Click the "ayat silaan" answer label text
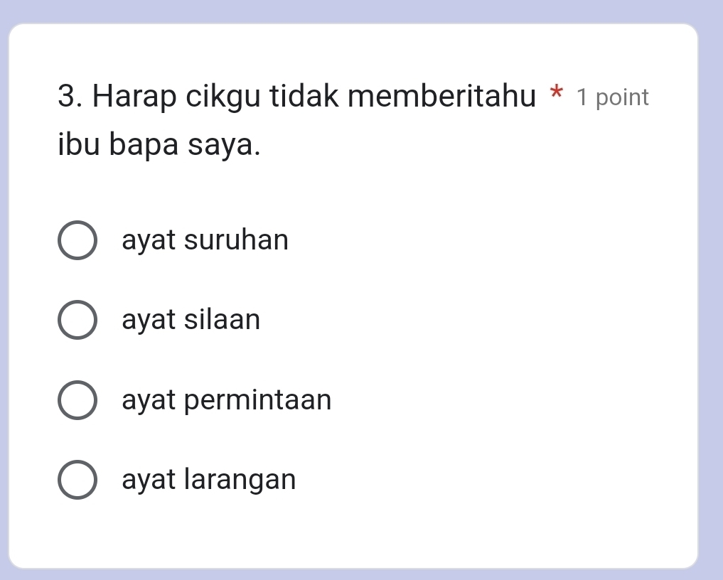Viewport: 723px width, 580px height. [191, 321]
